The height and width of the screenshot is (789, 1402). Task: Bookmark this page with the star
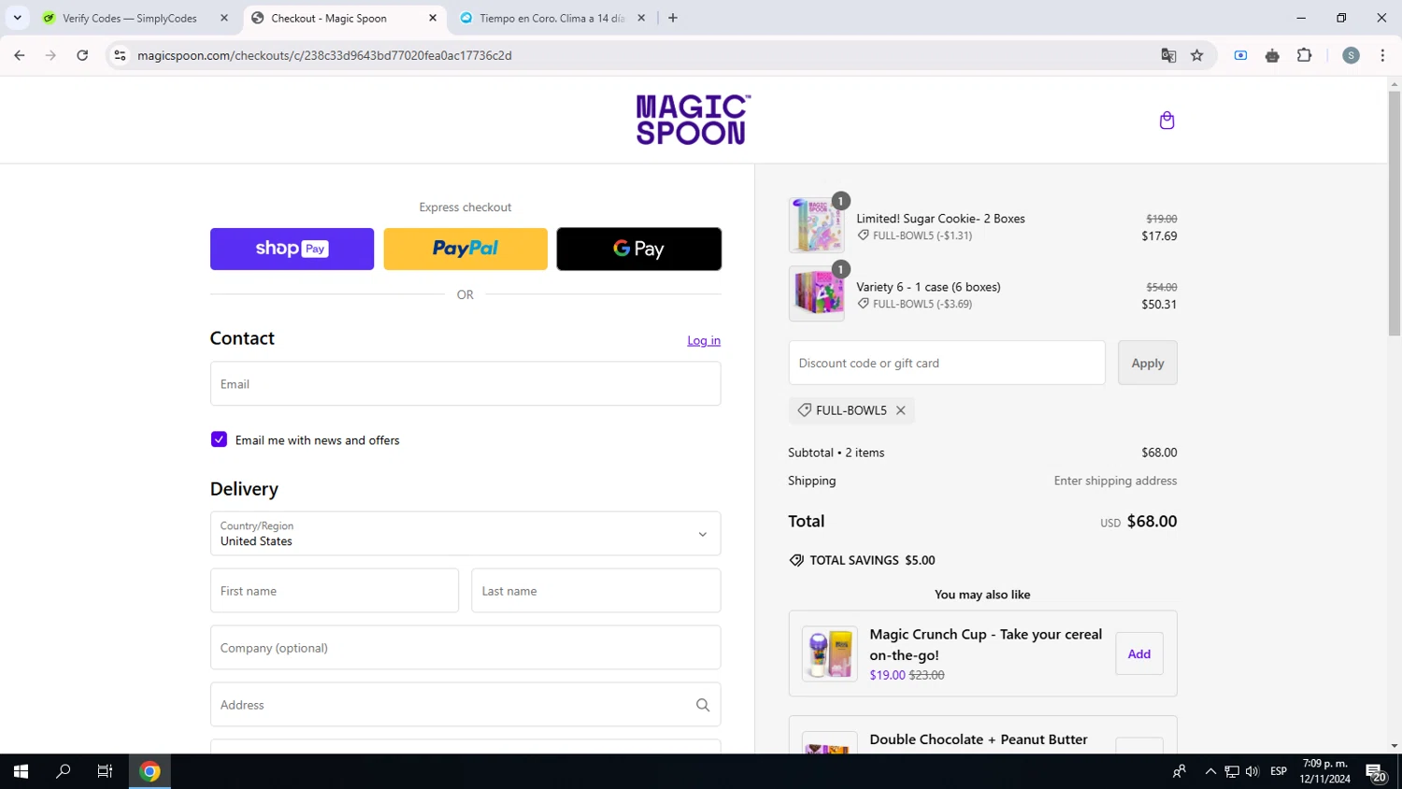(x=1197, y=55)
